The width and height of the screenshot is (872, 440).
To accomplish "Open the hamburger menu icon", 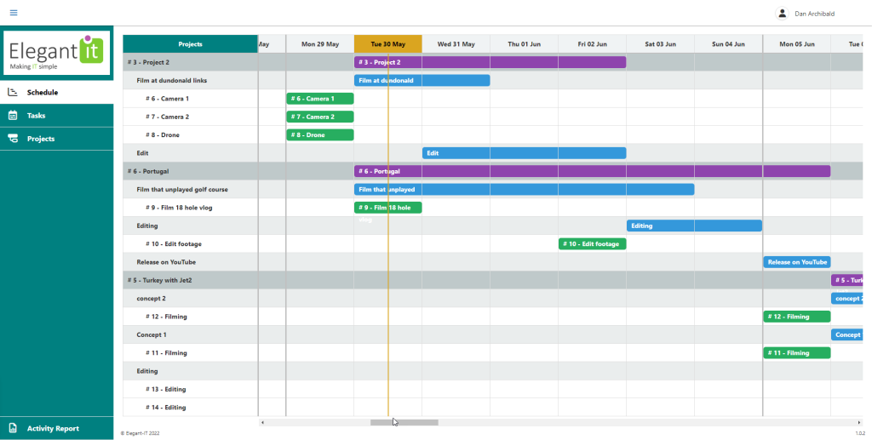I will 14,13.
